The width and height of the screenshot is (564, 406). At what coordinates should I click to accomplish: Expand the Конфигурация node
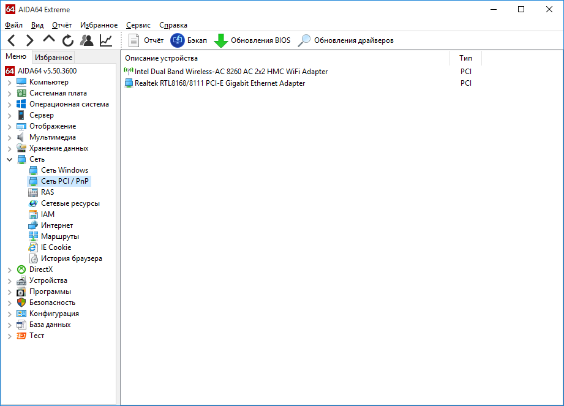9,314
